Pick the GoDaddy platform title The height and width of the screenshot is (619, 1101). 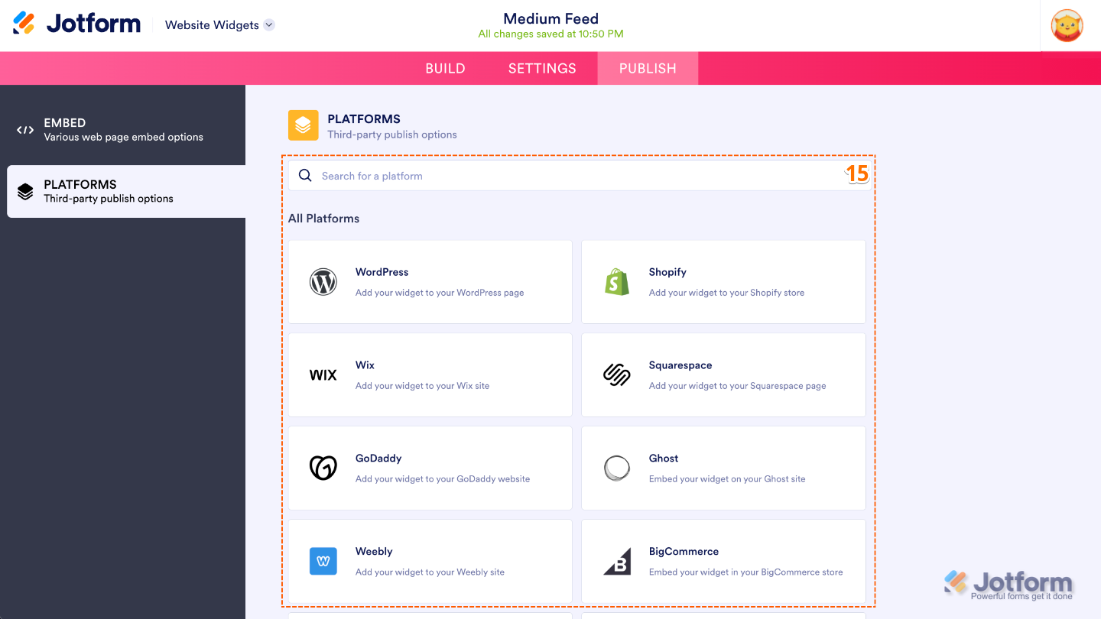coord(378,459)
